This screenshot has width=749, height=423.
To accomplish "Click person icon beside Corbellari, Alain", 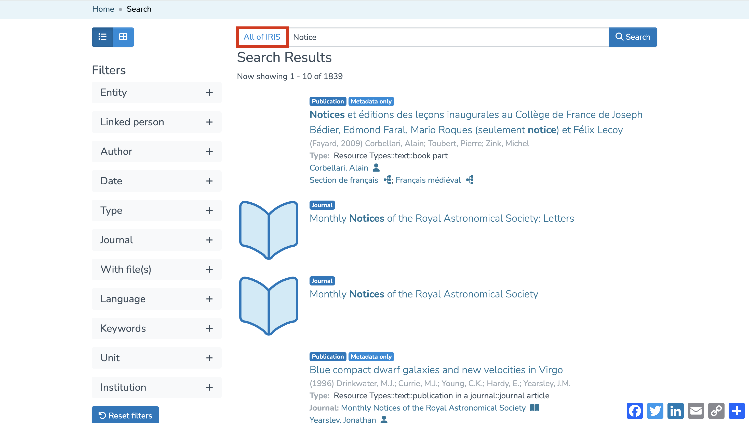I will click(376, 168).
